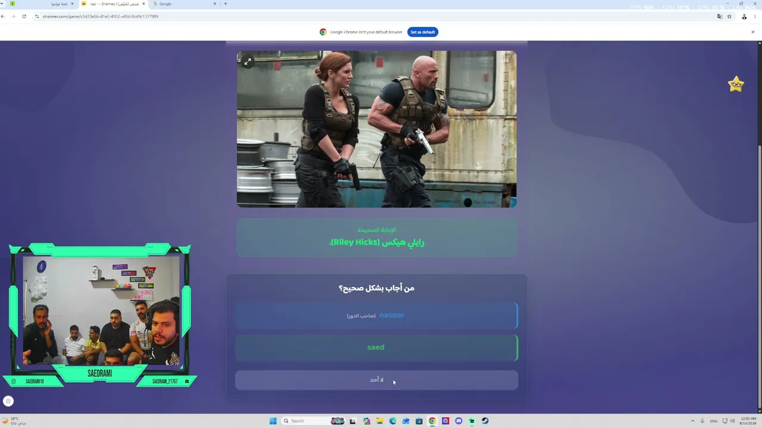Click the shannes.com address bar URL
Viewport: 762px width, 428px height.
click(x=101, y=16)
